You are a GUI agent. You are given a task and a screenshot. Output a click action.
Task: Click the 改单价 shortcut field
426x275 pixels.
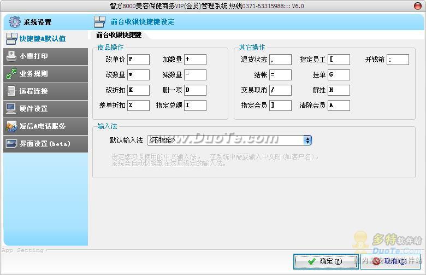tap(138, 59)
